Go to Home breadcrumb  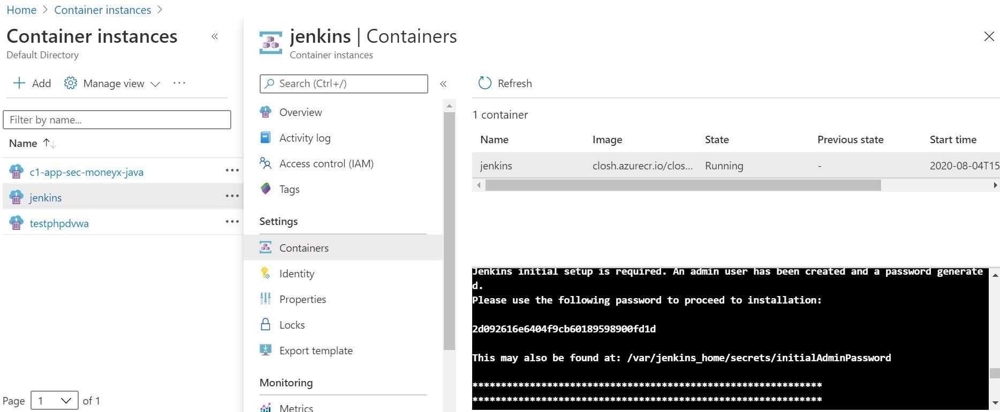click(21, 10)
